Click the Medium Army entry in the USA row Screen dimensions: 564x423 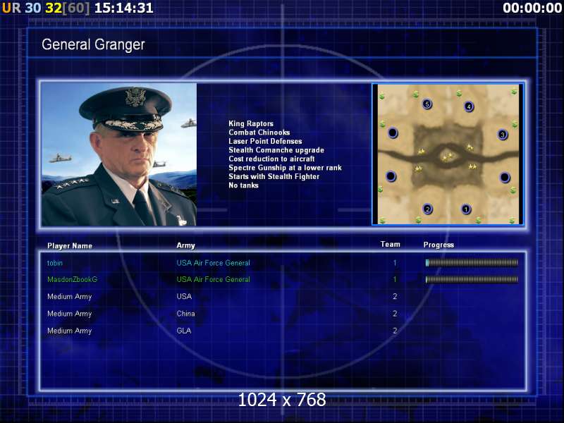pos(69,297)
